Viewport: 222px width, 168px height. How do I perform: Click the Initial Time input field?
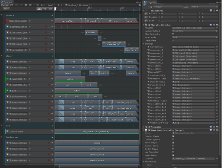[x=195, y=41]
